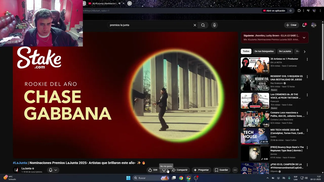This screenshot has width=324, height=182.
Task: Open Google Chrome from the taskbar
Action: tap(181, 178)
